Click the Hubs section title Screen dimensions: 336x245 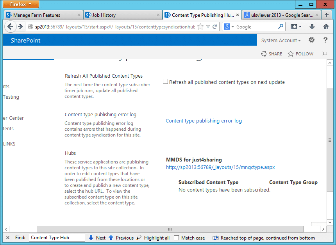pyautogui.click(x=70, y=153)
